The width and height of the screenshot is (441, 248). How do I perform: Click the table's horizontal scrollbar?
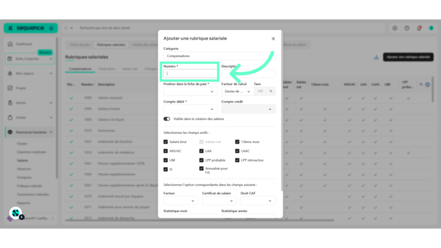(200, 220)
